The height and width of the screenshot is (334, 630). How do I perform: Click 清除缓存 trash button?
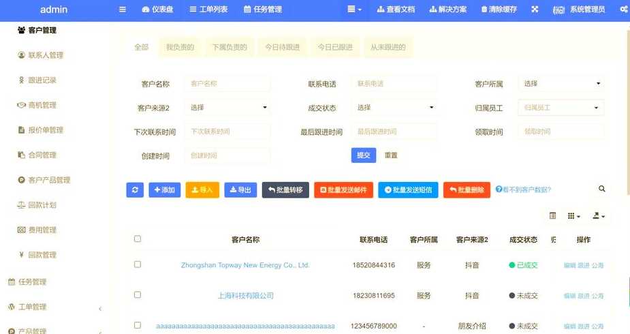click(x=499, y=10)
